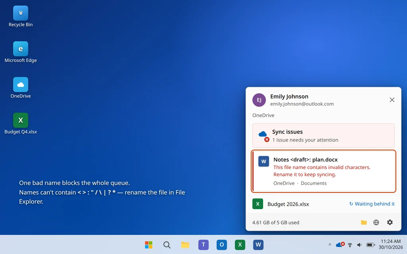This screenshot has height=254, width=407.
Task: Click the Excel icon next to Budget 2026.xlsx
Action: click(x=258, y=204)
